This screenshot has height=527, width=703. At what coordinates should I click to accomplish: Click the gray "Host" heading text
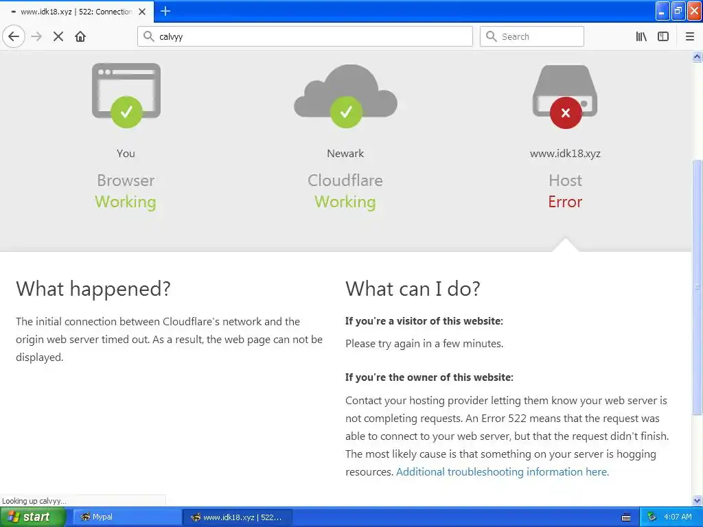pos(565,180)
